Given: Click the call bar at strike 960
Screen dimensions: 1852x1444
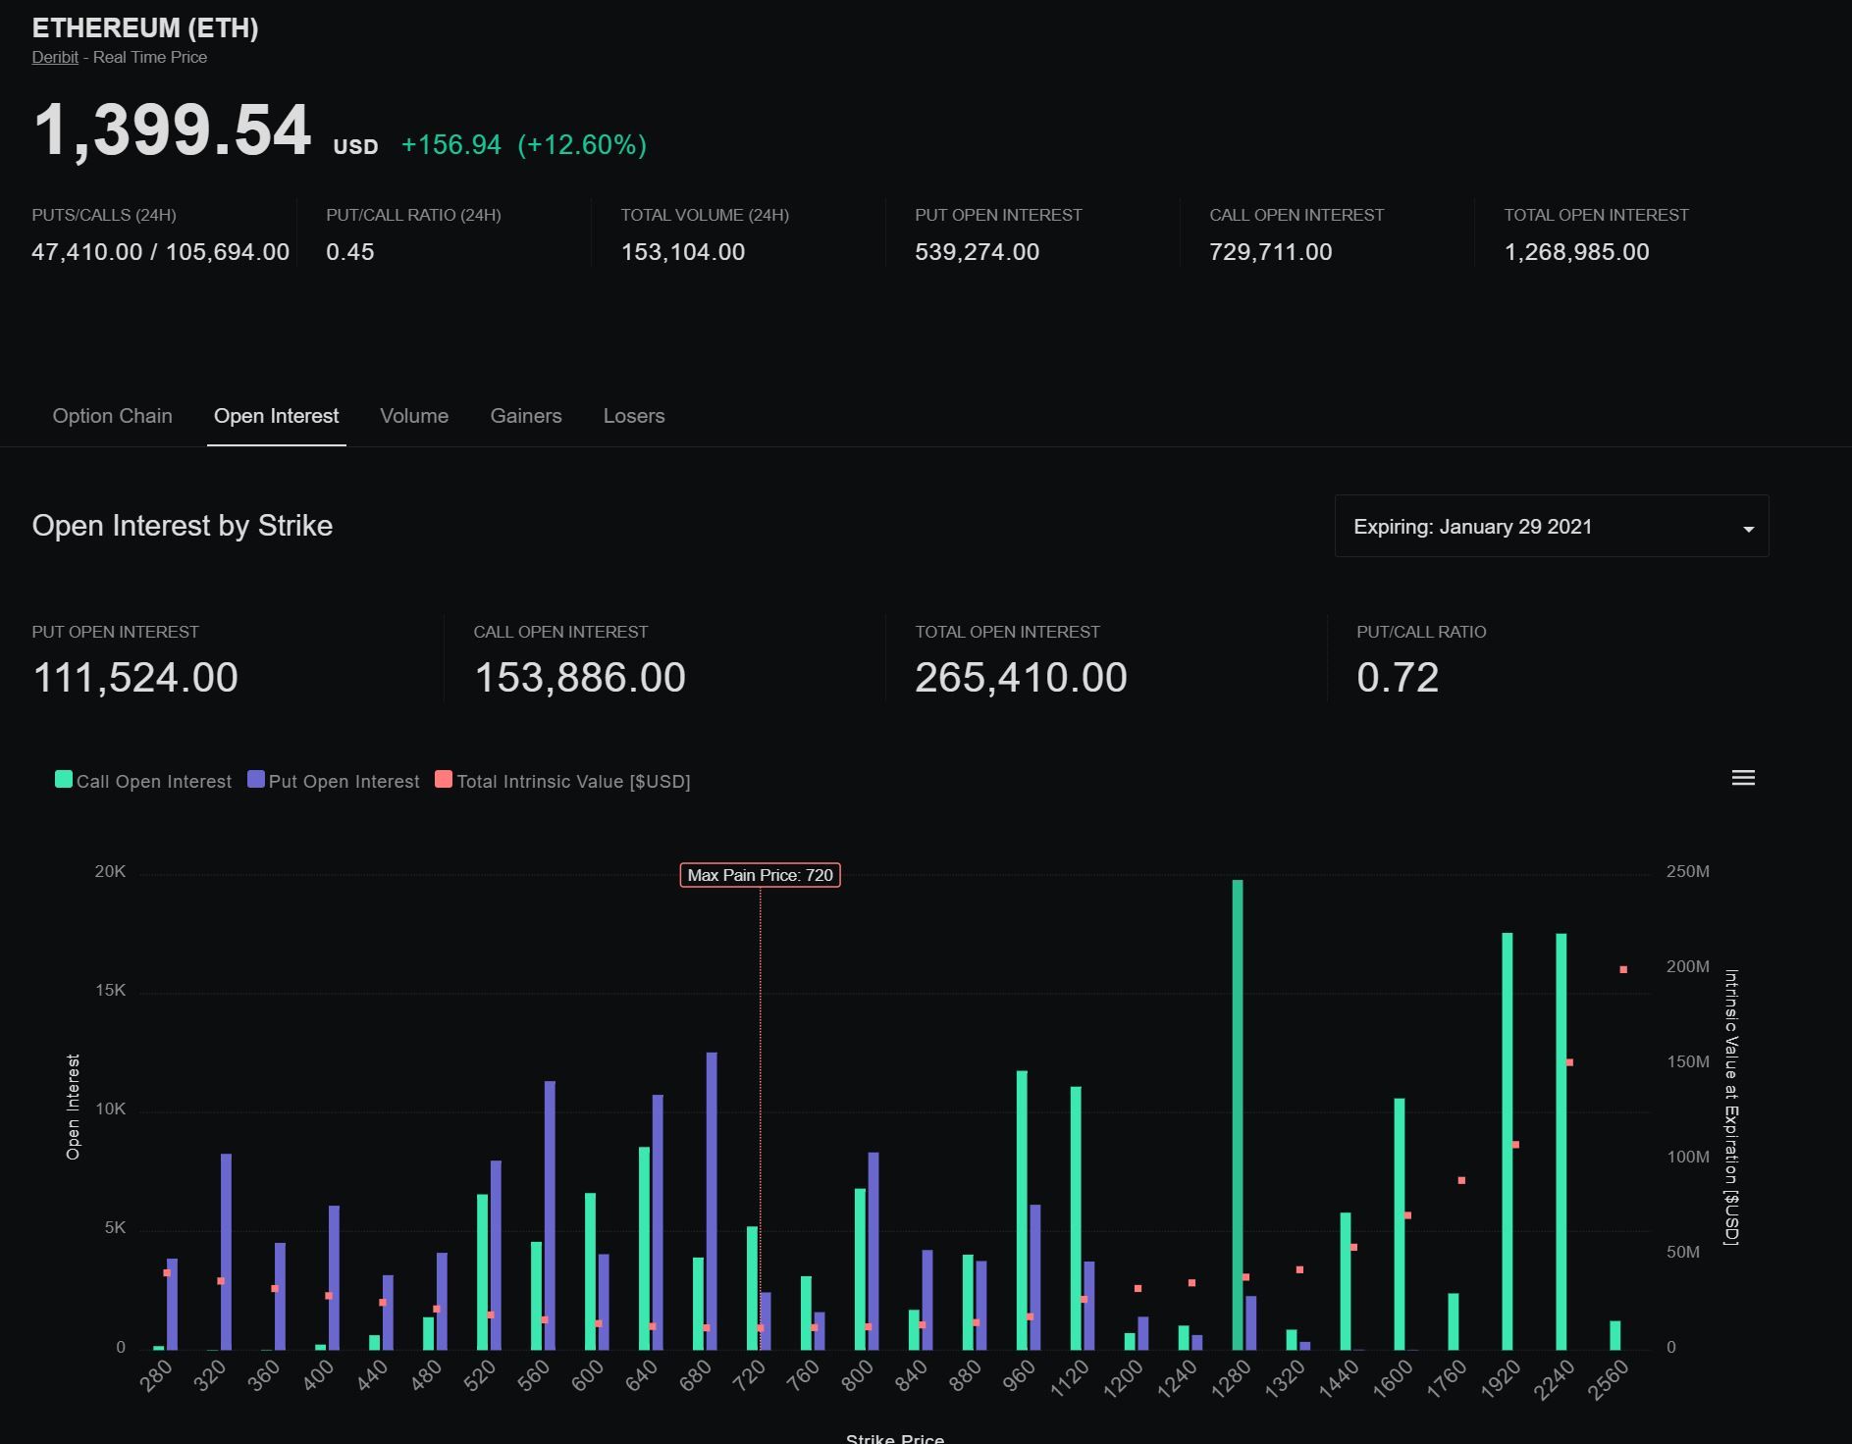Looking at the screenshot, I should tap(1022, 1210).
